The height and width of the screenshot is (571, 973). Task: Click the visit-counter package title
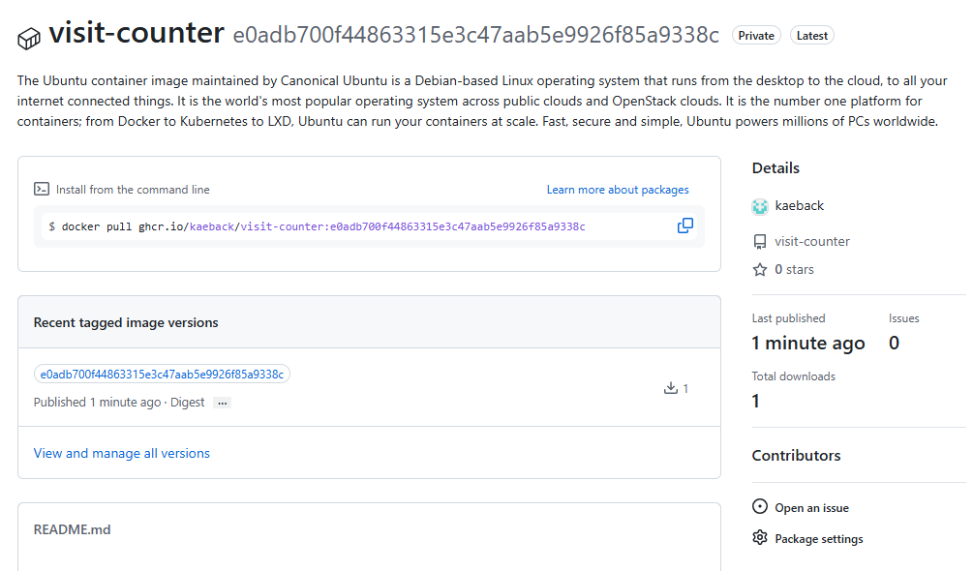coord(137,33)
